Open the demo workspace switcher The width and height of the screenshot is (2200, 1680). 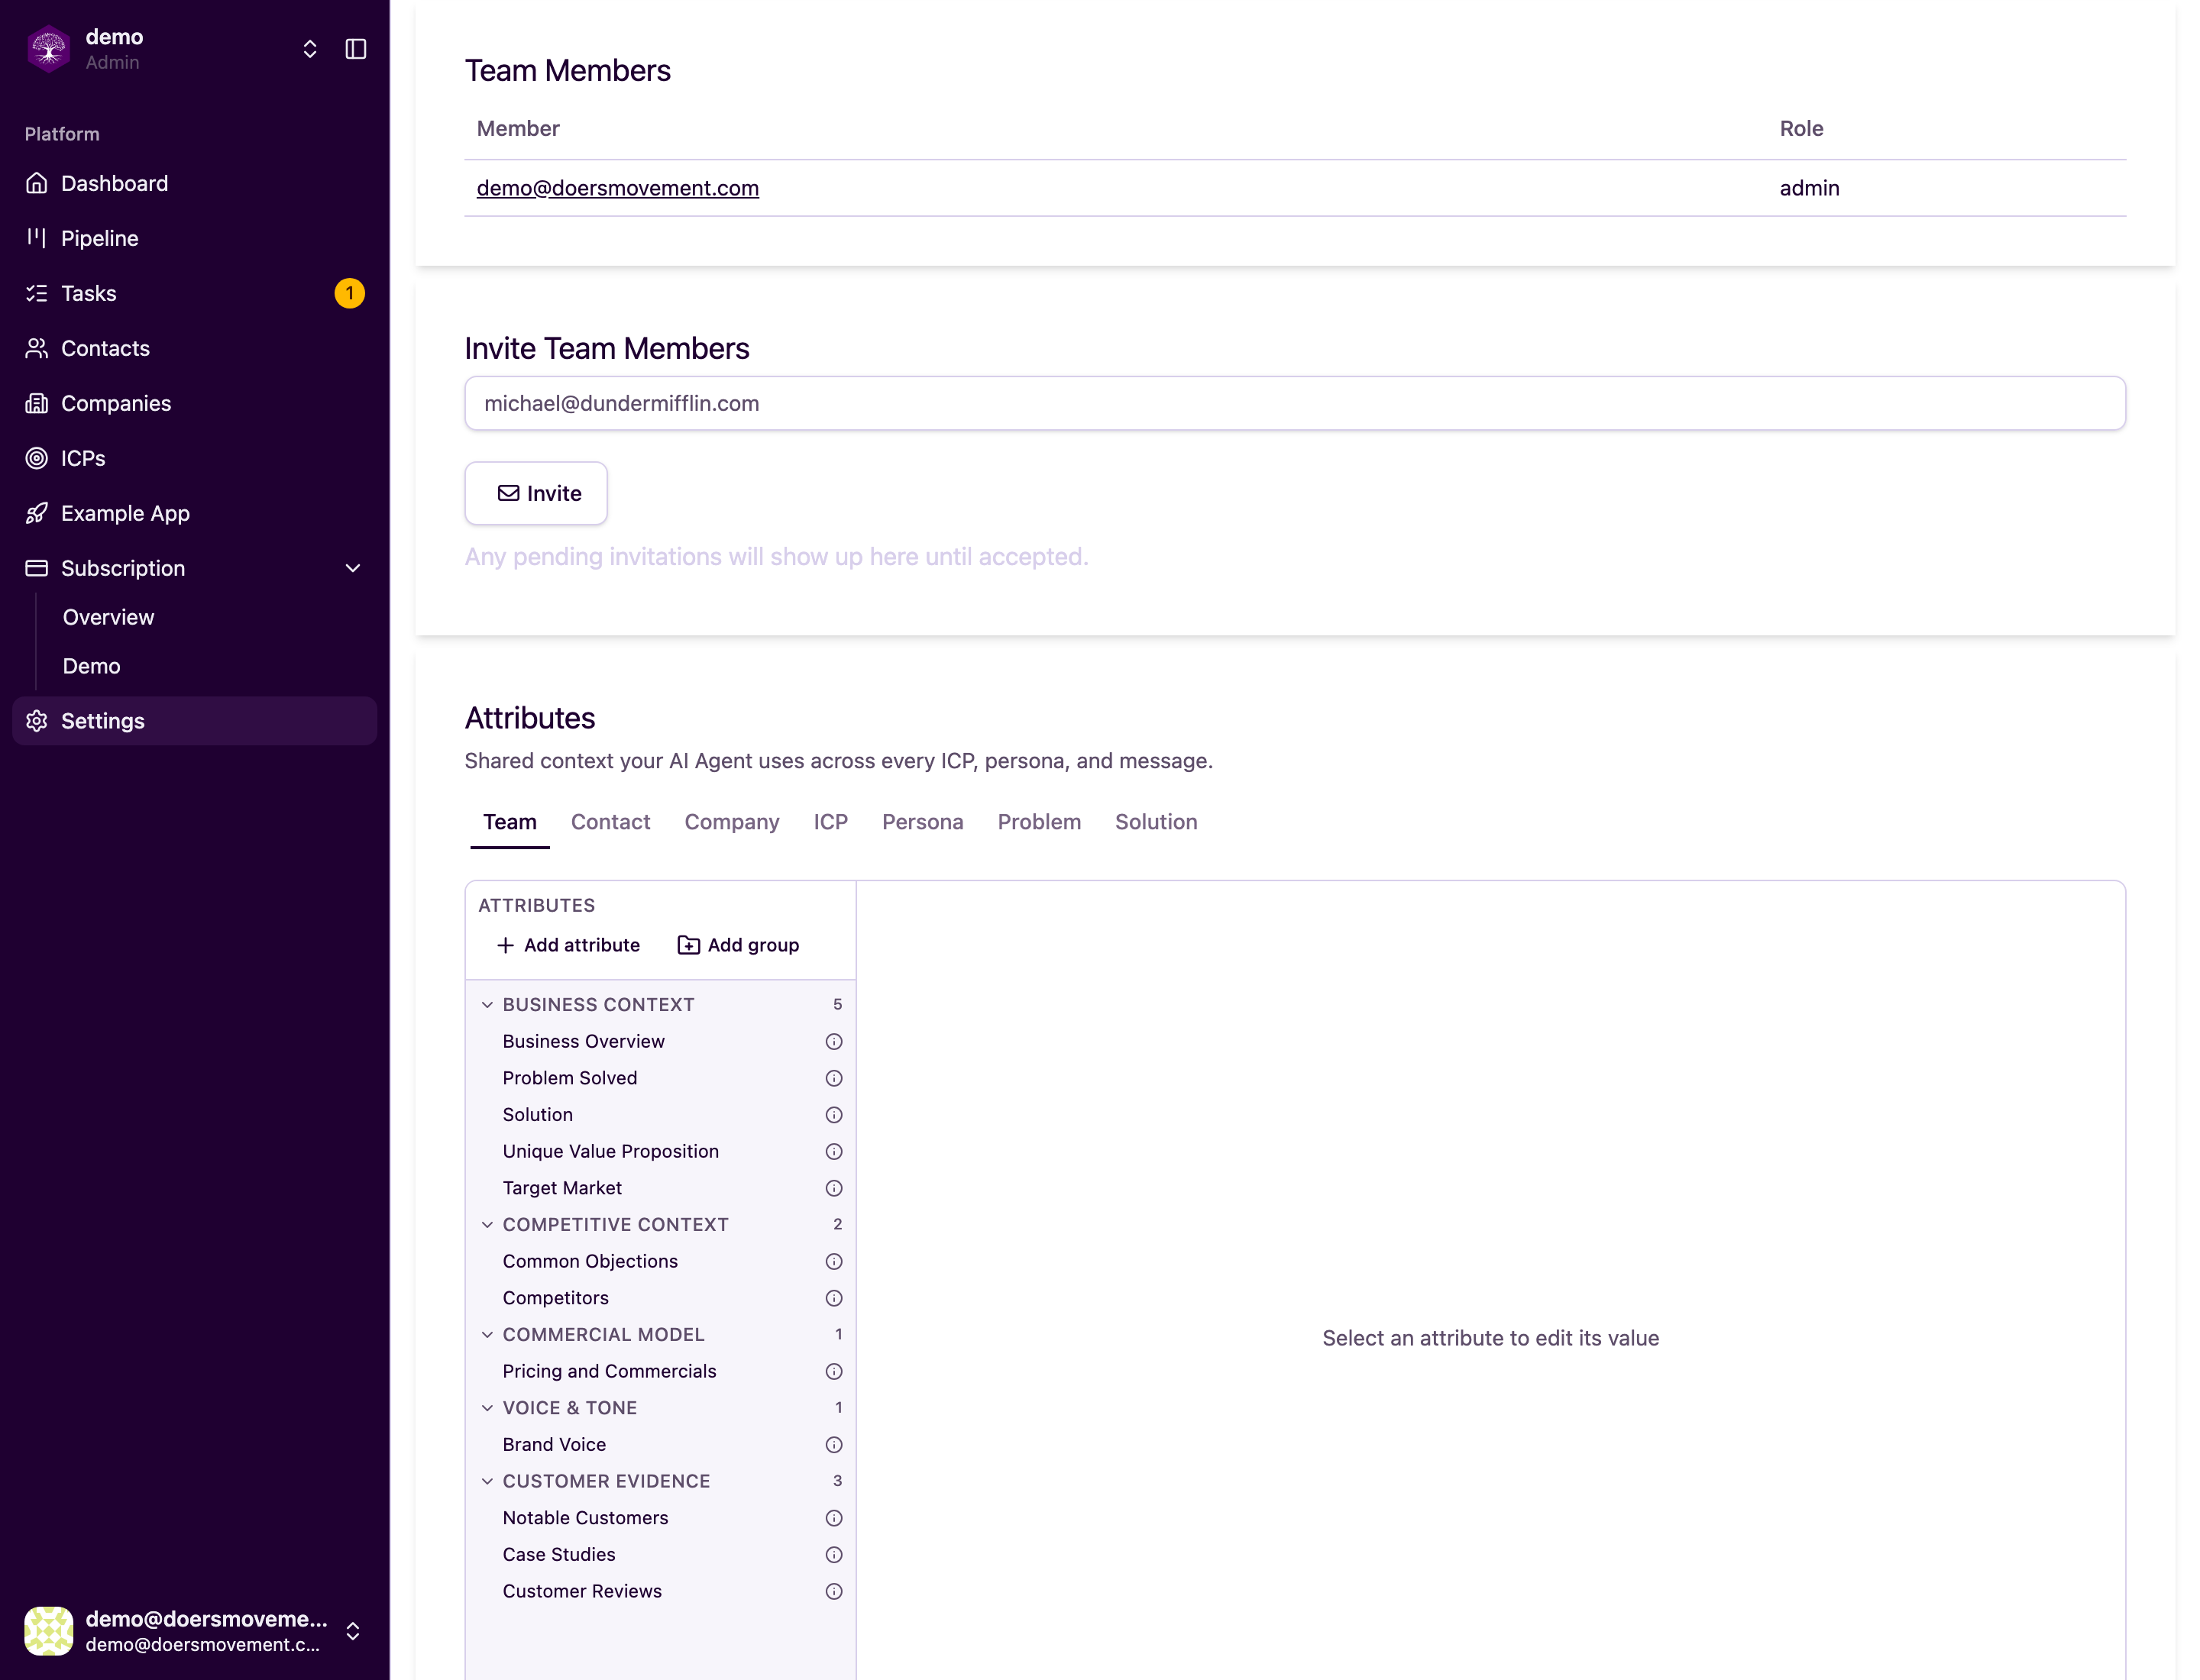tap(310, 49)
